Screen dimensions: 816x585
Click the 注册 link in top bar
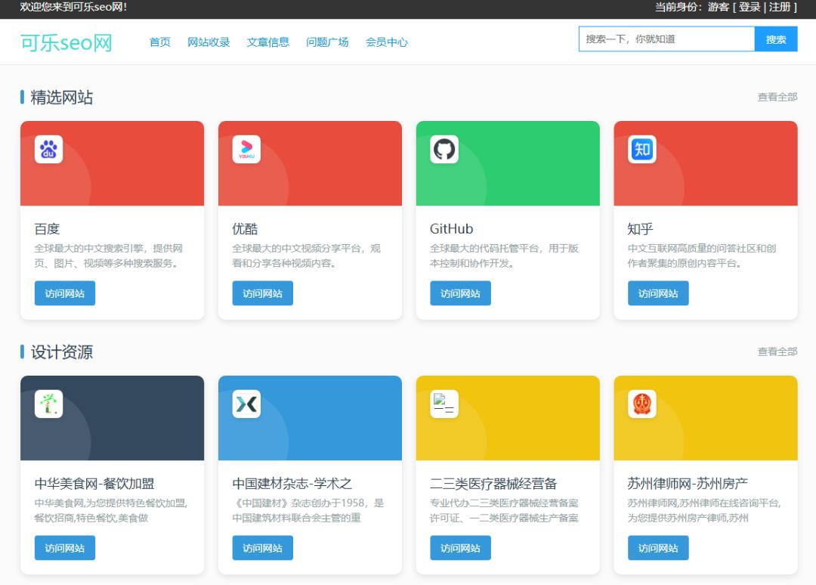point(780,7)
